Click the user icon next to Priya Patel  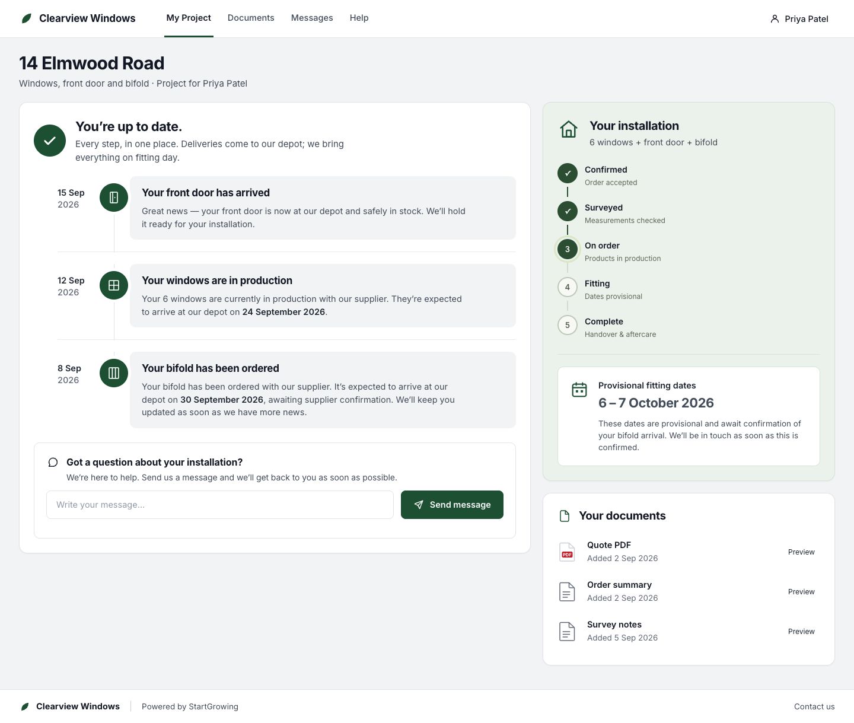click(x=775, y=19)
